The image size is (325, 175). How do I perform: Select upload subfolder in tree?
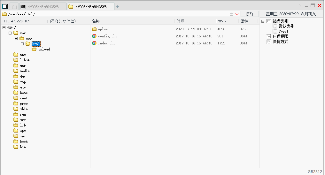click(41, 49)
